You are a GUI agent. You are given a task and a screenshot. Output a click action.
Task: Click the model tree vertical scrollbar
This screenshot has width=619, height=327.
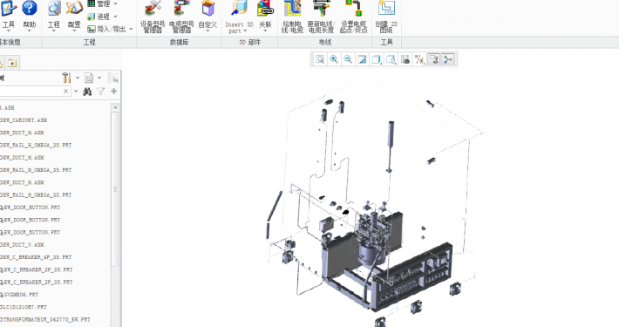click(x=115, y=189)
